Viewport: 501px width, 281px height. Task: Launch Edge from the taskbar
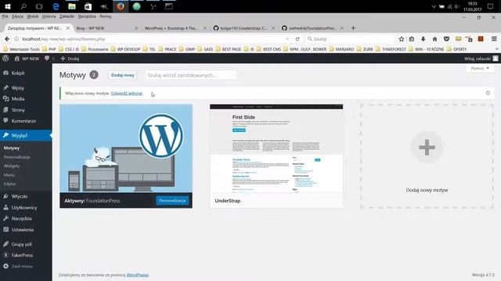click(56, 6)
